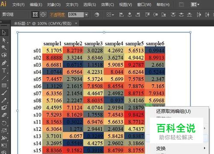The width and height of the screenshot is (214, 154).
Task: Open the opacity percentage dropdown arrow
Action: pos(86,15)
